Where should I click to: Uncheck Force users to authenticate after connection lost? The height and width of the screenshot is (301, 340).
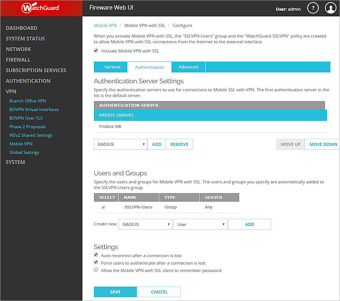pyautogui.click(x=96, y=262)
